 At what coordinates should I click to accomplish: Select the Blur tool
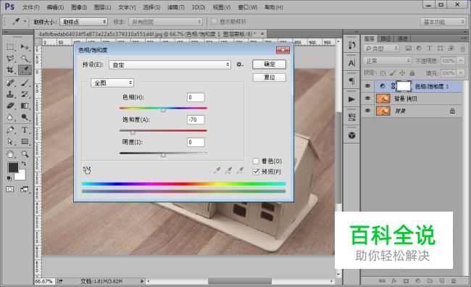pos(10,117)
